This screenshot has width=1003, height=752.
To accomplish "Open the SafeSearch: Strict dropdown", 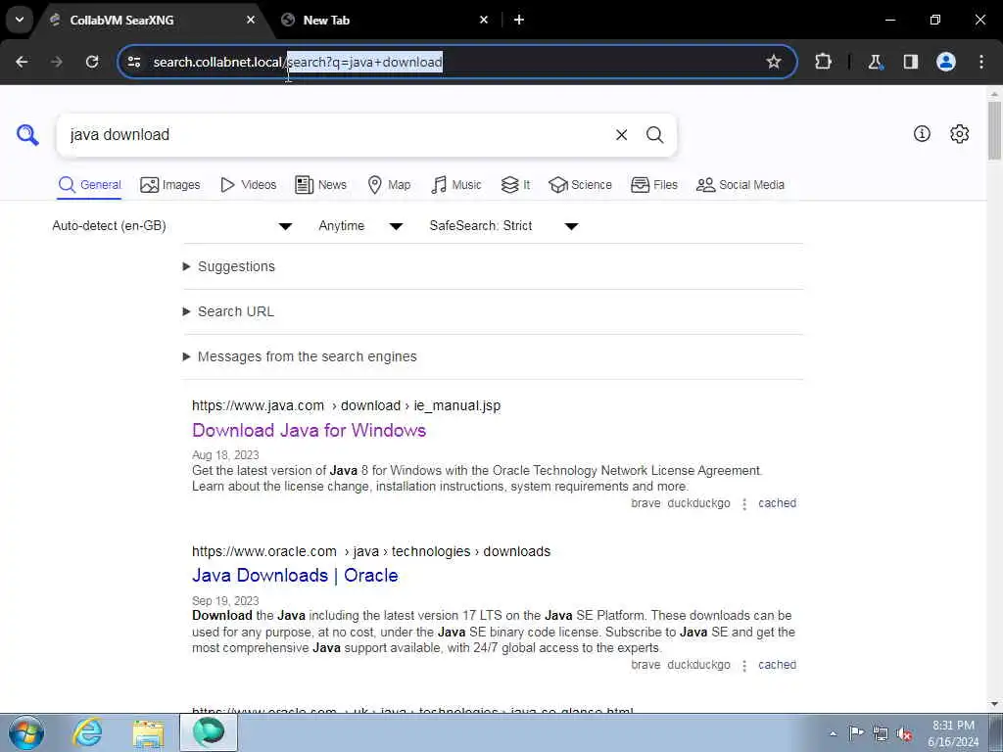I will 504,226.
